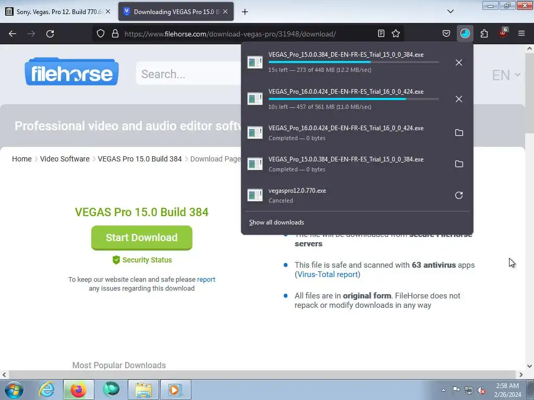Open Windows Explorer folder from taskbar
The width and height of the screenshot is (534, 400).
(x=143, y=390)
